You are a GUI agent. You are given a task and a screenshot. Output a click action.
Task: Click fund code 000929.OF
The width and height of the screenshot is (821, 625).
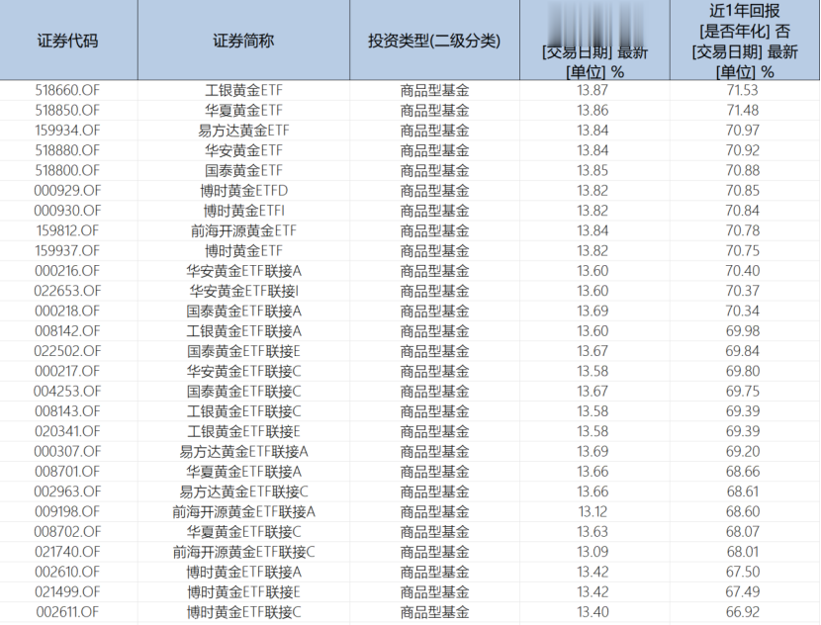[67, 191]
